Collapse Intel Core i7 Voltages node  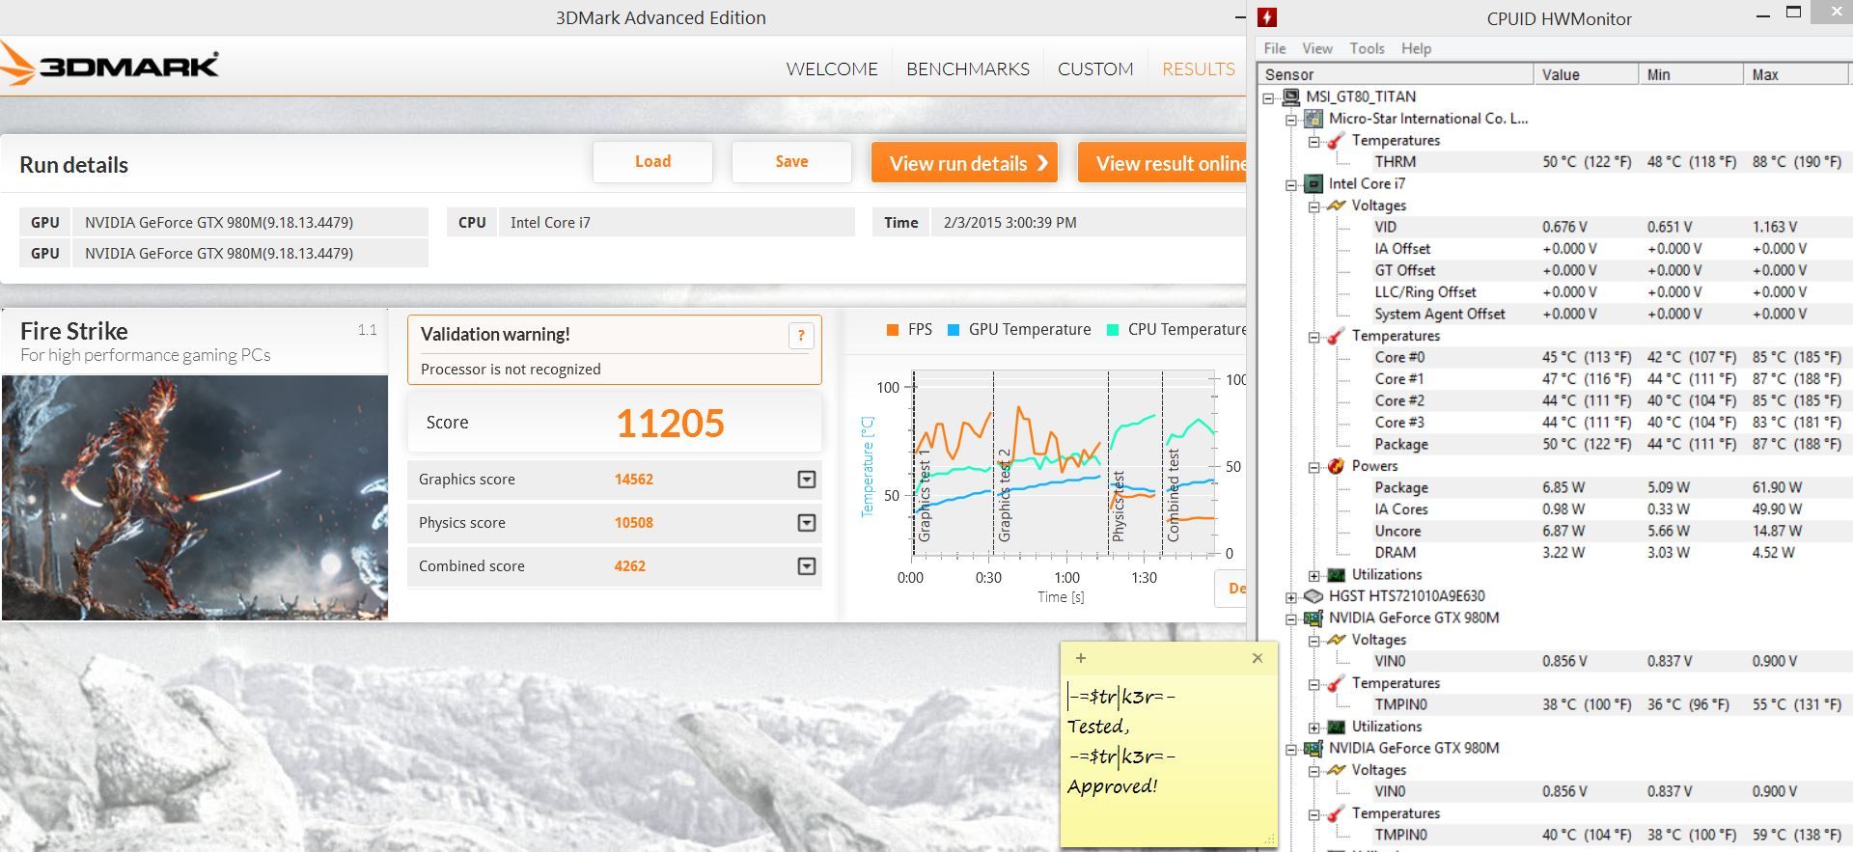(x=1314, y=206)
